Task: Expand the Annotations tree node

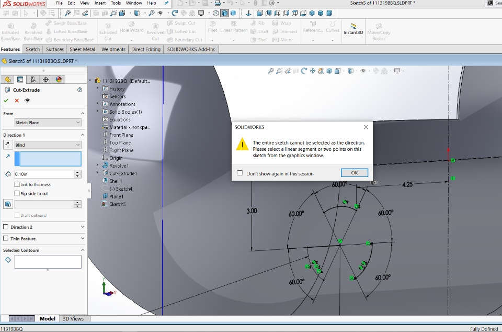Action: click(98, 104)
